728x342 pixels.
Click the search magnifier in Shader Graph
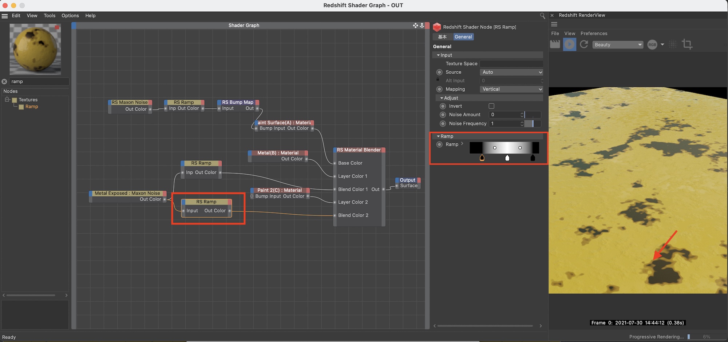pyautogui.click(x=542, y=16)
